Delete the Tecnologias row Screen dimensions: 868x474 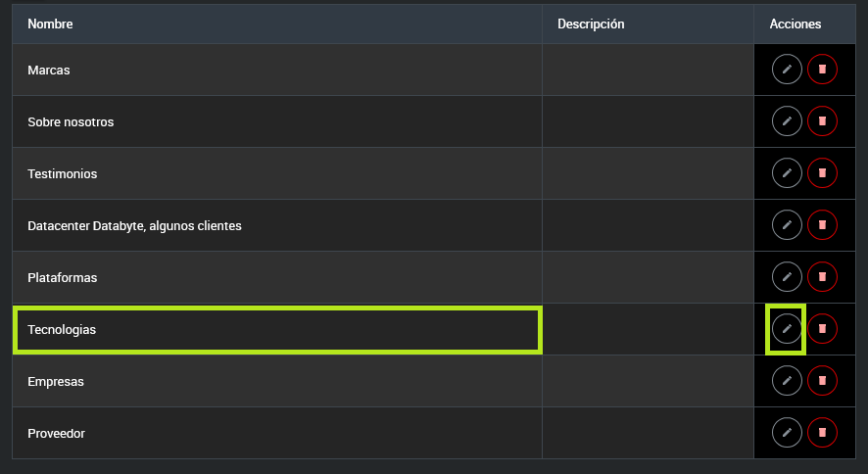coord(822,329)
